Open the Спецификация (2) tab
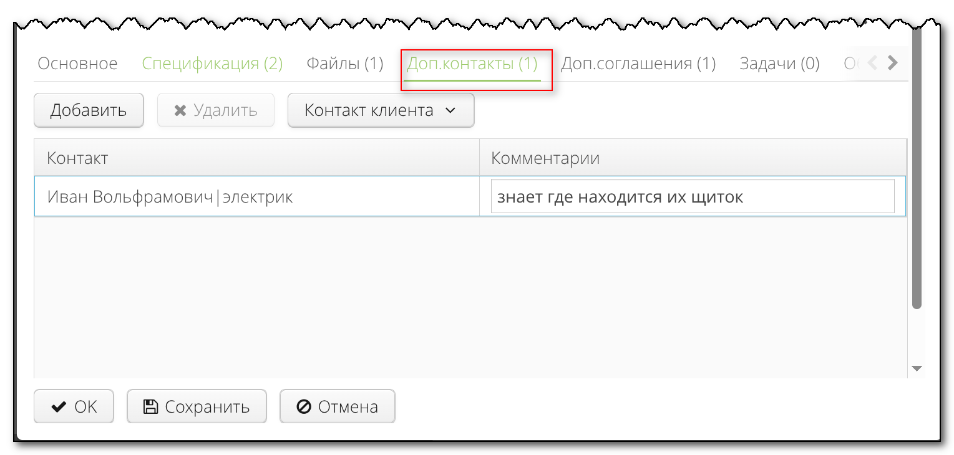The height and width of the screenshot is (455, 954). point(212,62)
